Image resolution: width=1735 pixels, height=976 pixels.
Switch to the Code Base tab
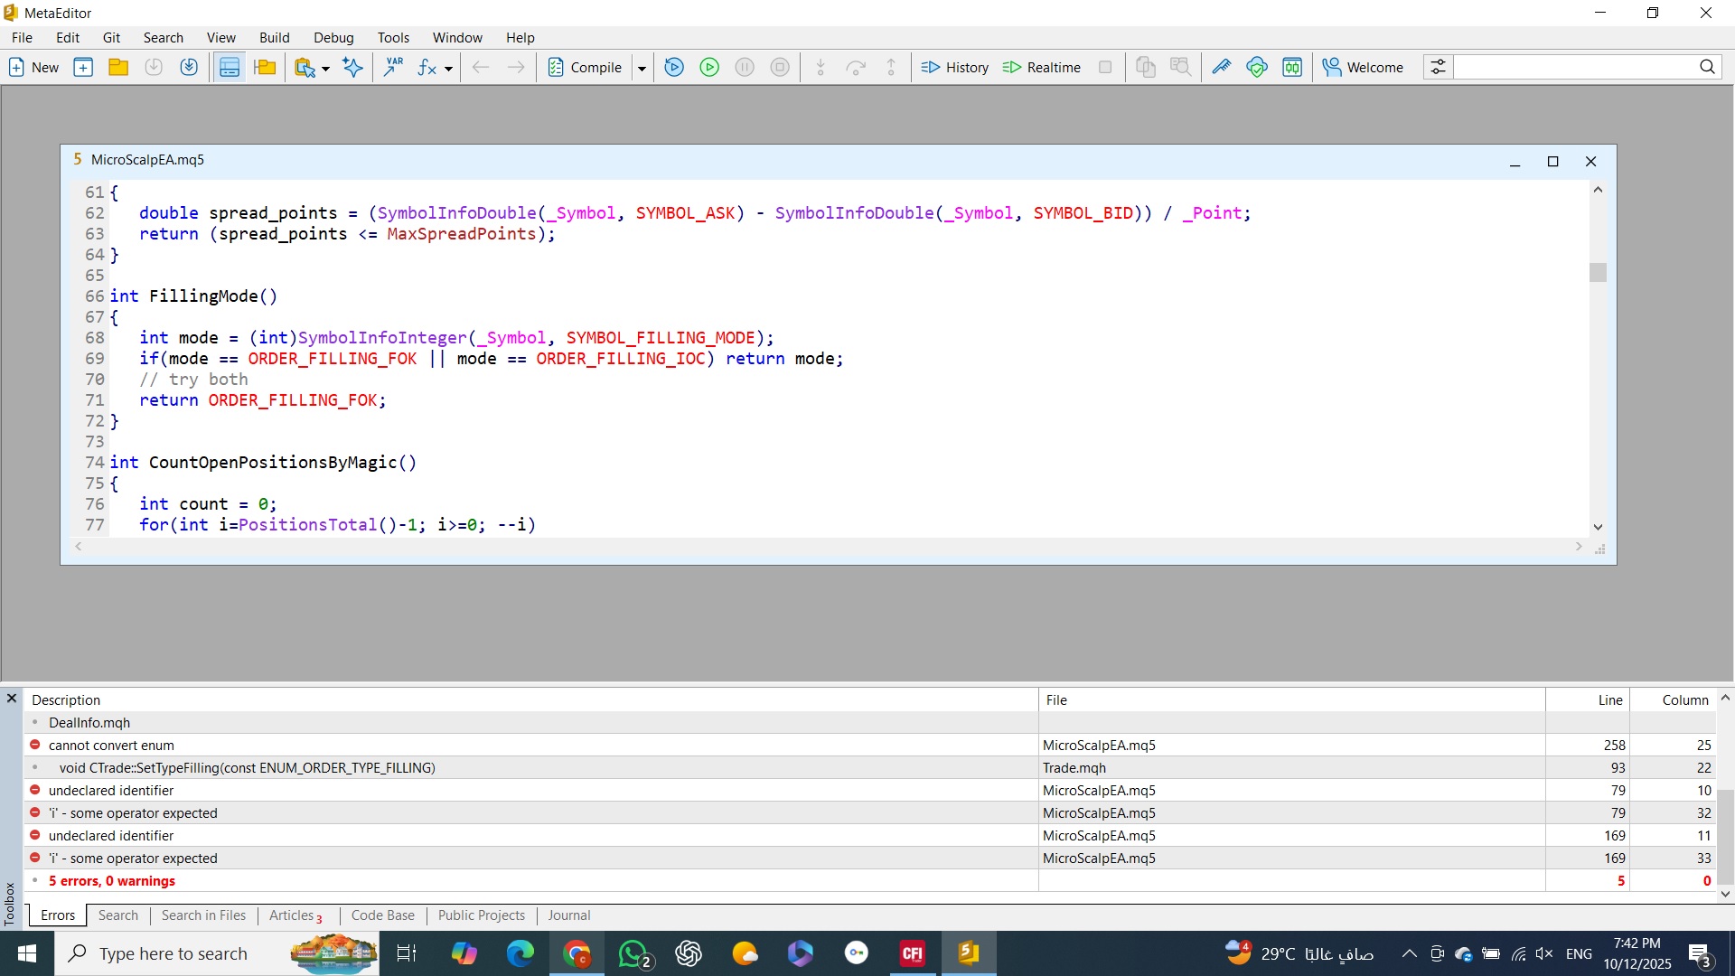coord(382,915)
